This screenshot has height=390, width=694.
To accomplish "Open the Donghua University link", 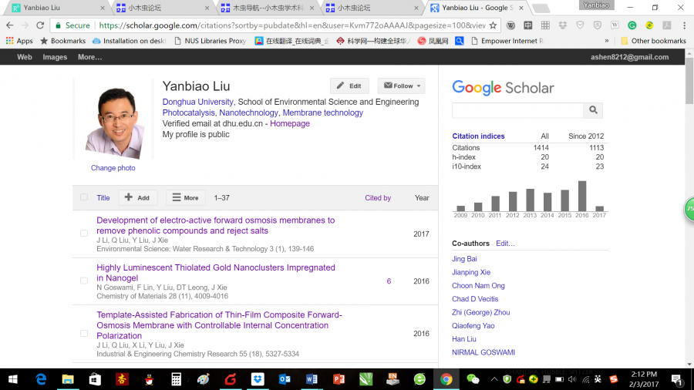I will pos(197,102).
